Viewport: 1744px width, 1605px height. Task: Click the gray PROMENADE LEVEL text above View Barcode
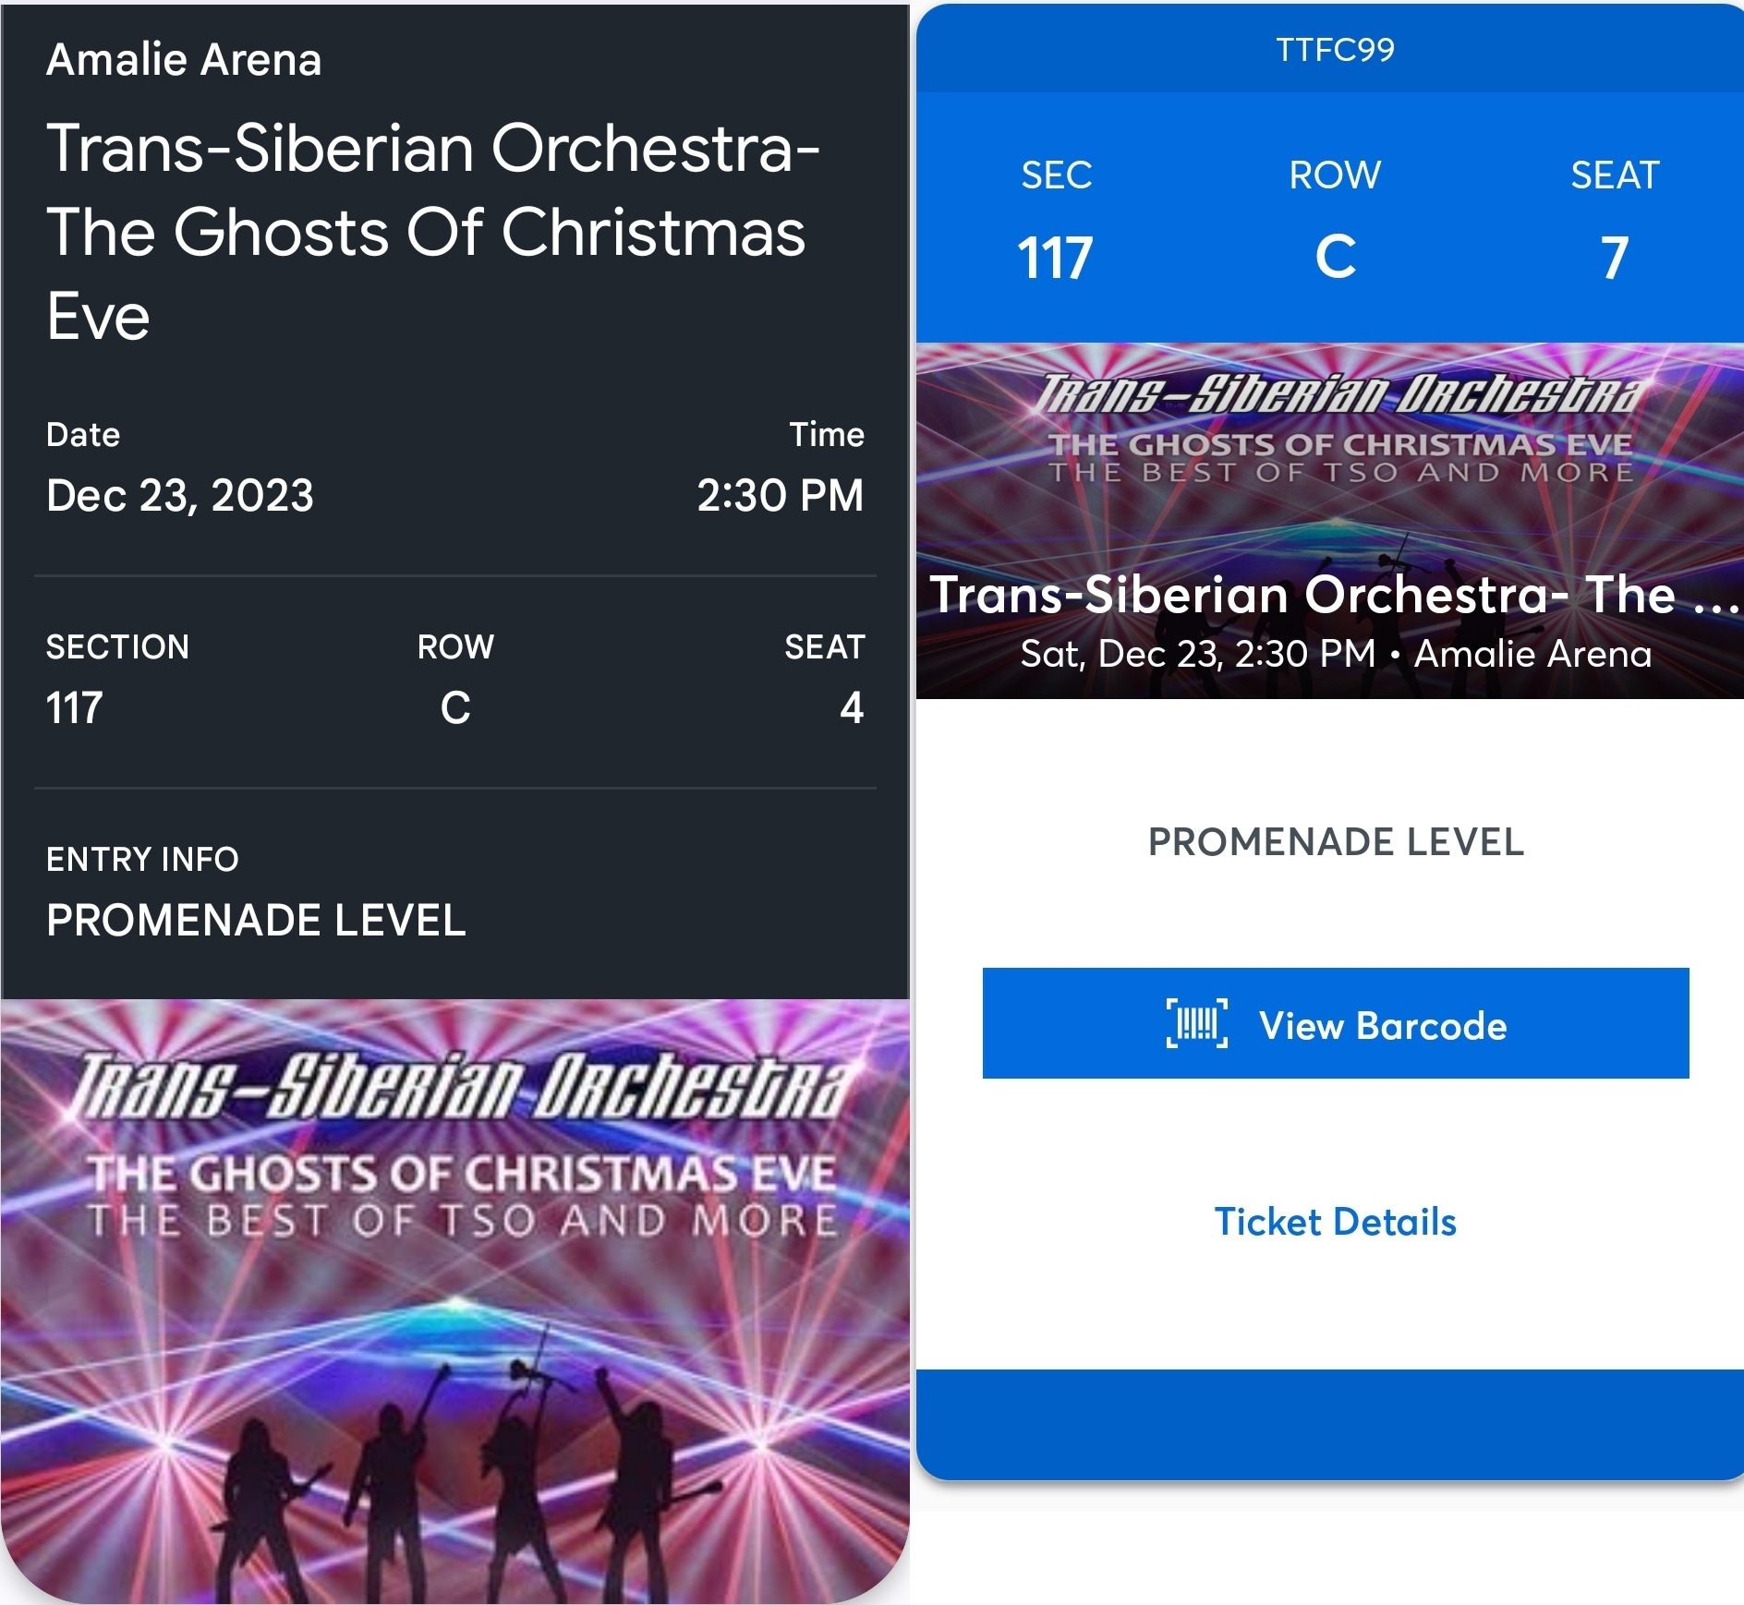pyautogui.click(x=1335, y=841)
